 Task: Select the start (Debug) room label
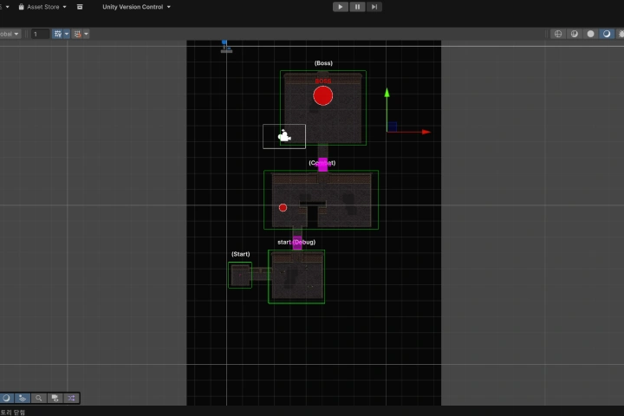point(296,242)
